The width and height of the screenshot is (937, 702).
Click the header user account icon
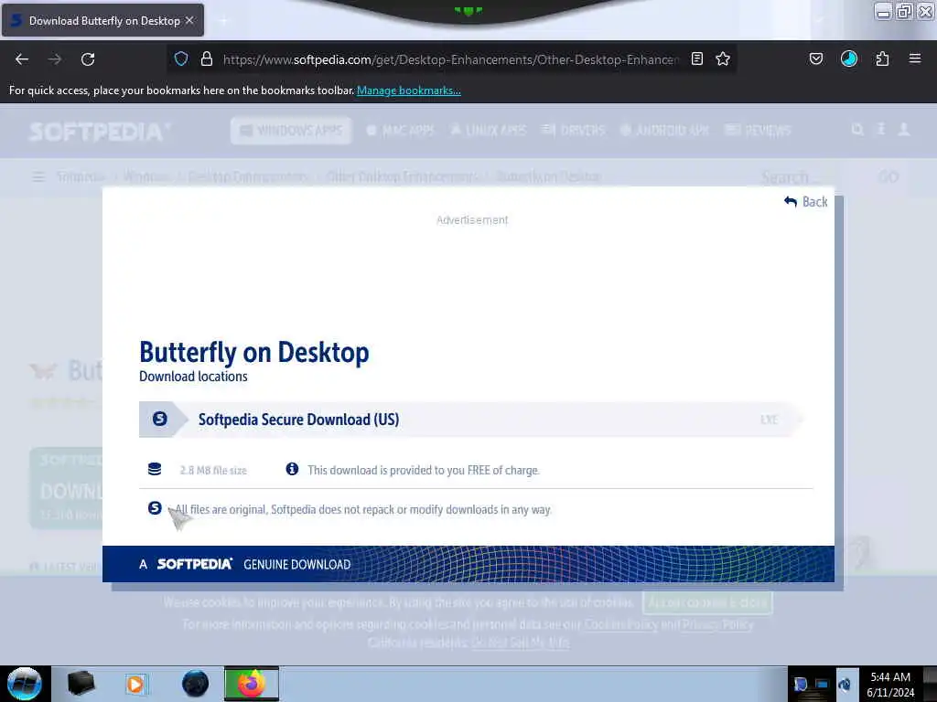point(904,130)
